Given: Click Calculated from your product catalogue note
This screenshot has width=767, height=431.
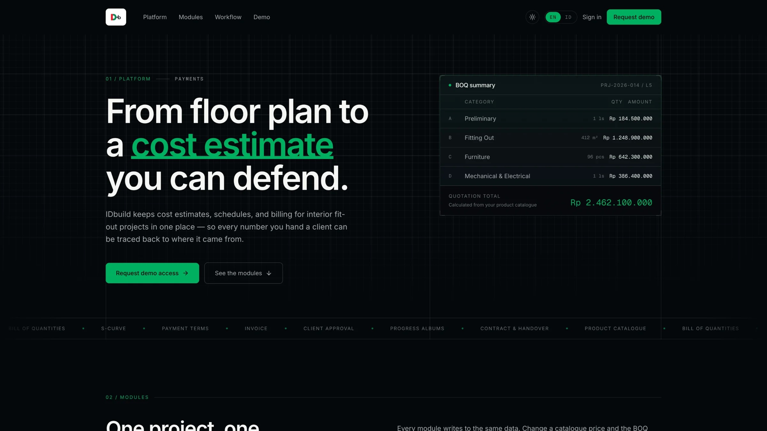Looking at the screenshot, I should coord(492,205).
